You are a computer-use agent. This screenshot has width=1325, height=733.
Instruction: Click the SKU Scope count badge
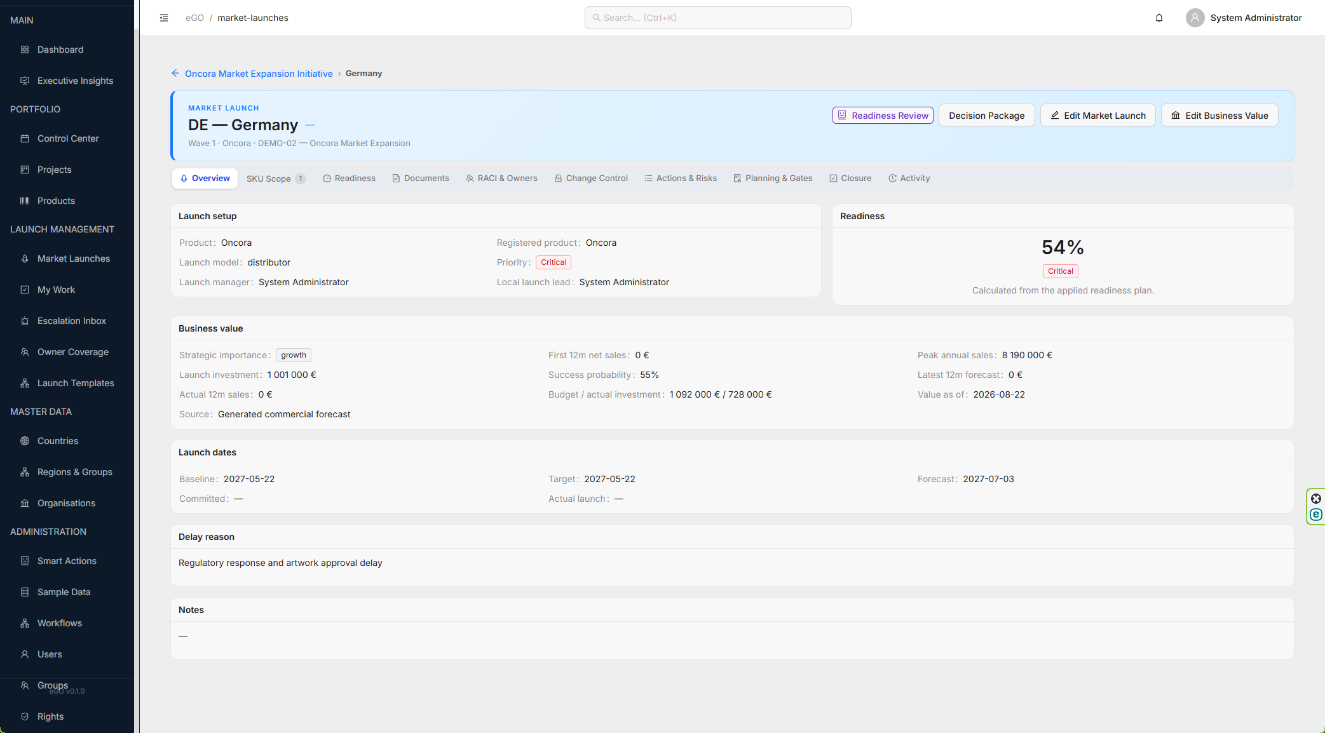coord(301,178)
